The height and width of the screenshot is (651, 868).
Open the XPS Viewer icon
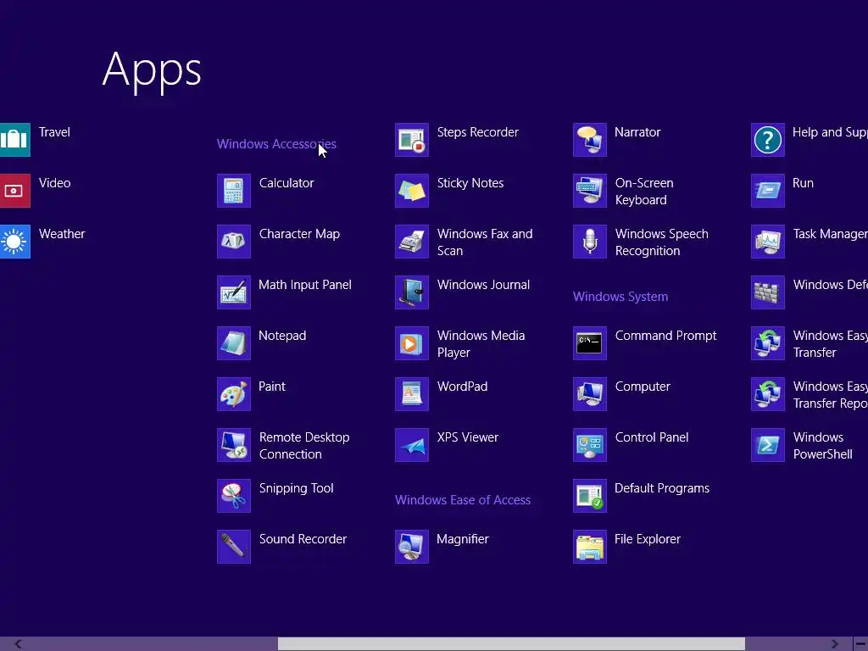click(412, 445)
